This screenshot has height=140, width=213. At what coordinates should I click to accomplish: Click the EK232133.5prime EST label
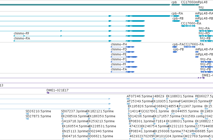tap(182, 126)
